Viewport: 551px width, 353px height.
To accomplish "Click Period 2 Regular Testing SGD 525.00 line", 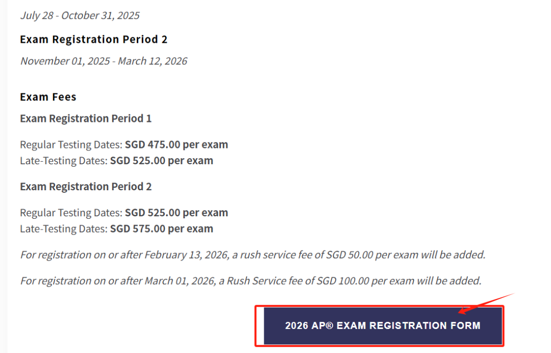I will 124,213.
